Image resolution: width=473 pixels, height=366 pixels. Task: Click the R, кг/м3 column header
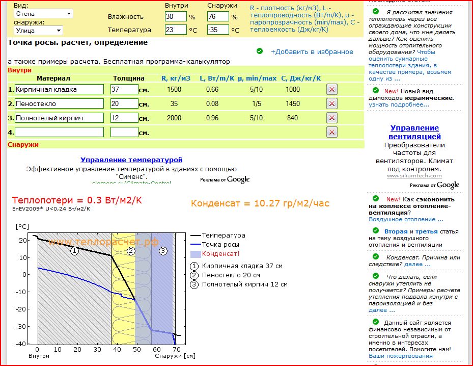[x=176, y=79]
